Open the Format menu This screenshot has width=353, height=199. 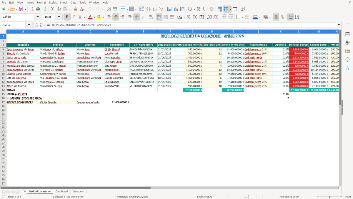coord(41,2)
